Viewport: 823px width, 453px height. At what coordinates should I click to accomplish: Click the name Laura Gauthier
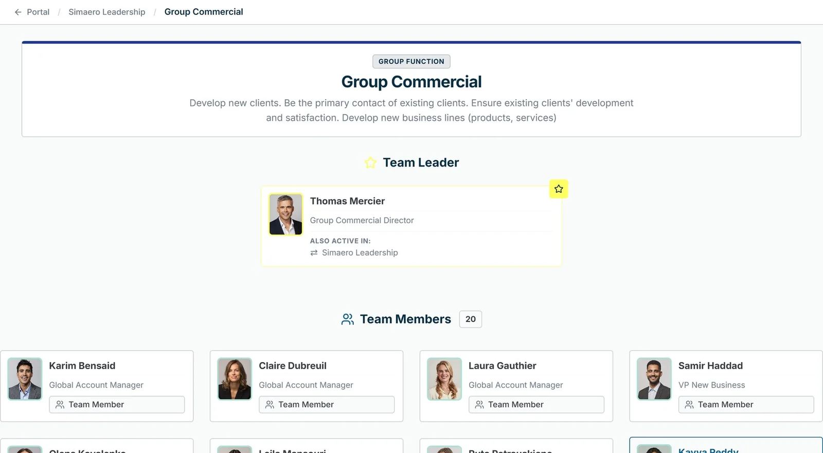click(x=503, y=366)
